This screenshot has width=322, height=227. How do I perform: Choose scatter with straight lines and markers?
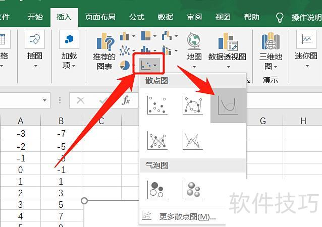point(157,141)
